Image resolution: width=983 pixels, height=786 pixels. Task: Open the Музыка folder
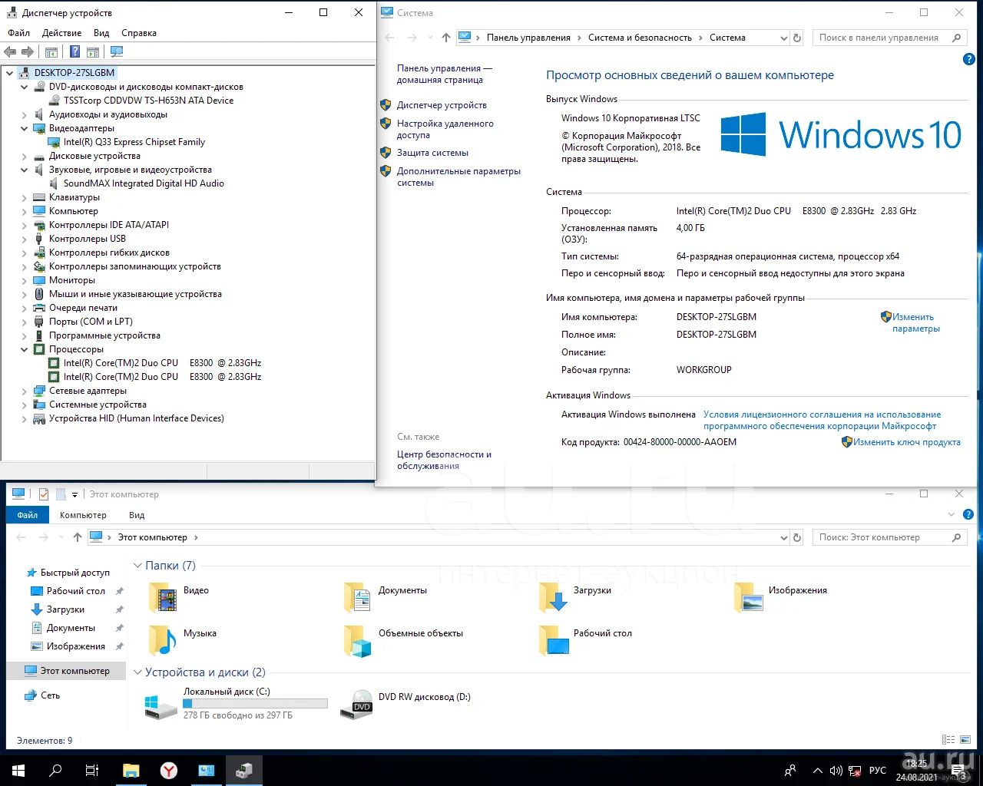point(183,639)
